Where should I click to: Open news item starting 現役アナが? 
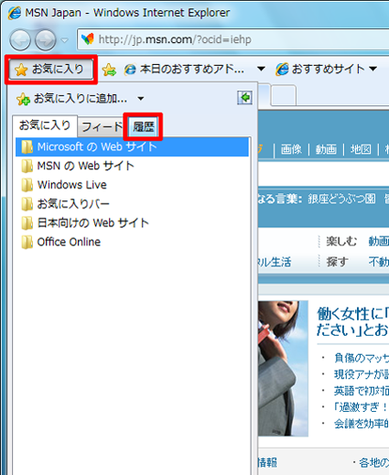[x=362, y=374]
